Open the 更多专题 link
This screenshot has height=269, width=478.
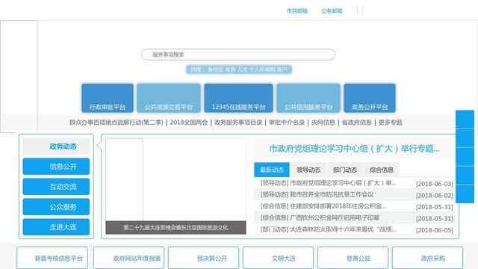pos(390,123)
